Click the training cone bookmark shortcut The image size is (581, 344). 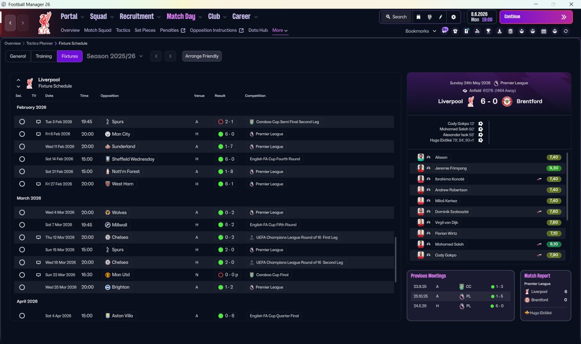pos(500,31)
